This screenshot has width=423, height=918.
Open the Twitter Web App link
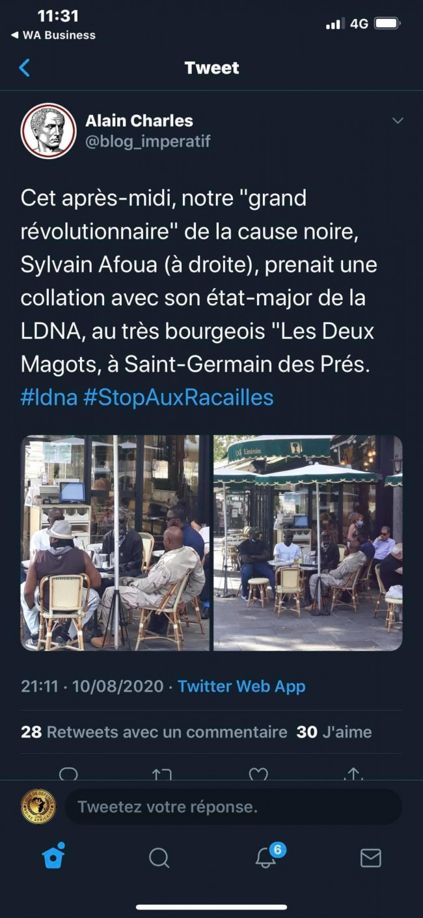click(x=241, y=686)
